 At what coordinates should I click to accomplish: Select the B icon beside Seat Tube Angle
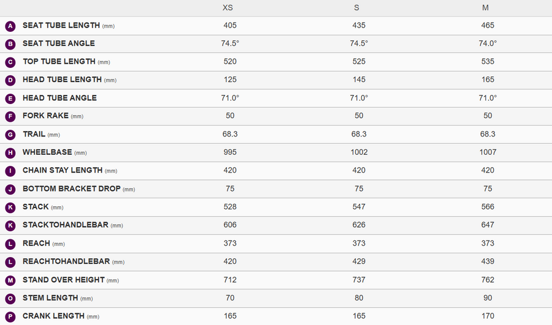(10, 44)
